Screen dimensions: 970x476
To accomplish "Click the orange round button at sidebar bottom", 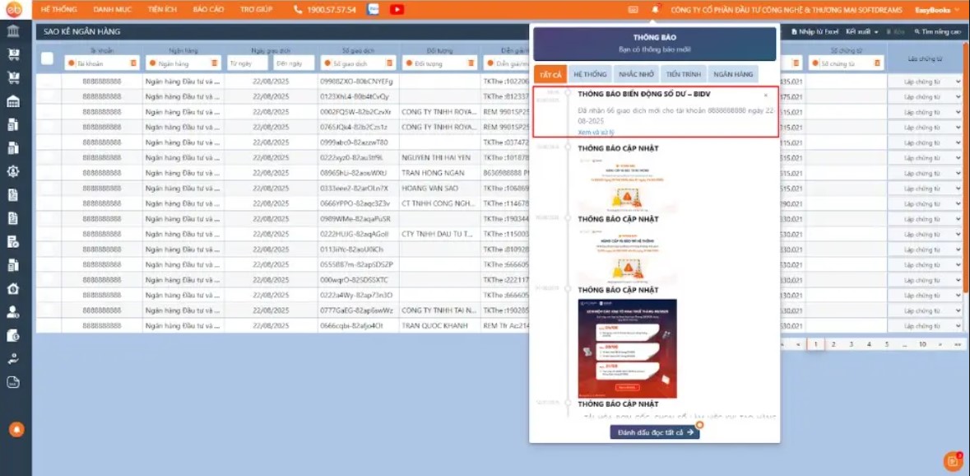I will coord(14,429).
